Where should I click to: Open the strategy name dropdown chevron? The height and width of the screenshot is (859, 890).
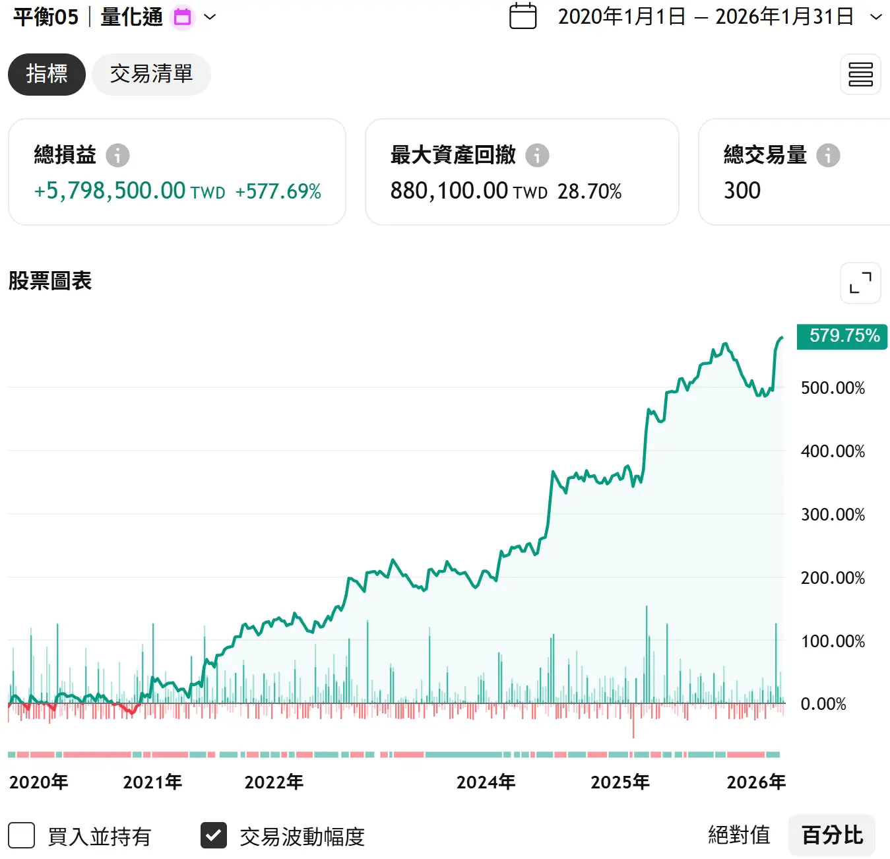coord(210,17)
